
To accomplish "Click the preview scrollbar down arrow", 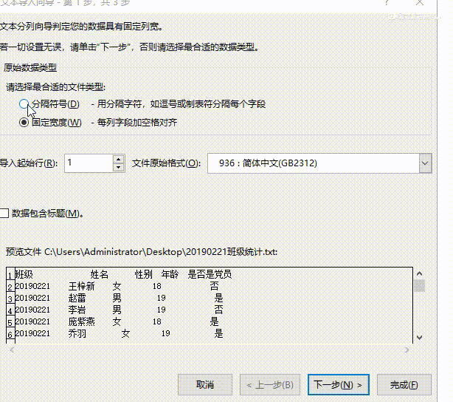I will 420,338.
